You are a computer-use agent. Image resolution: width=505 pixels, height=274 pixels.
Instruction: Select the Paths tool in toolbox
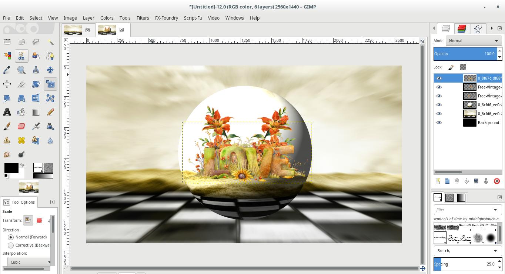point(50,56)
